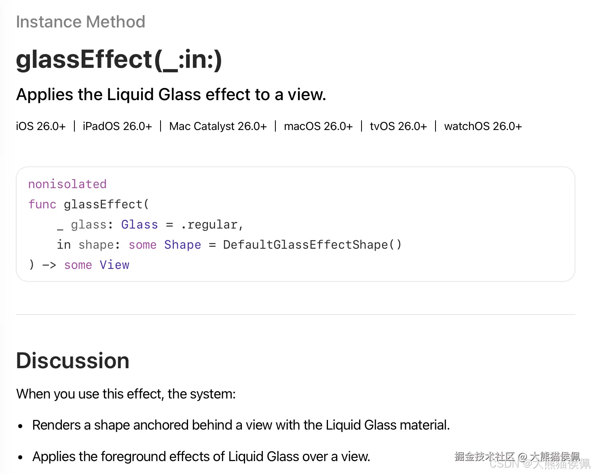The image size is (592, 474).
Task: Click the 'Applies the foreground effects' bullet
Action: pos(201,457)
